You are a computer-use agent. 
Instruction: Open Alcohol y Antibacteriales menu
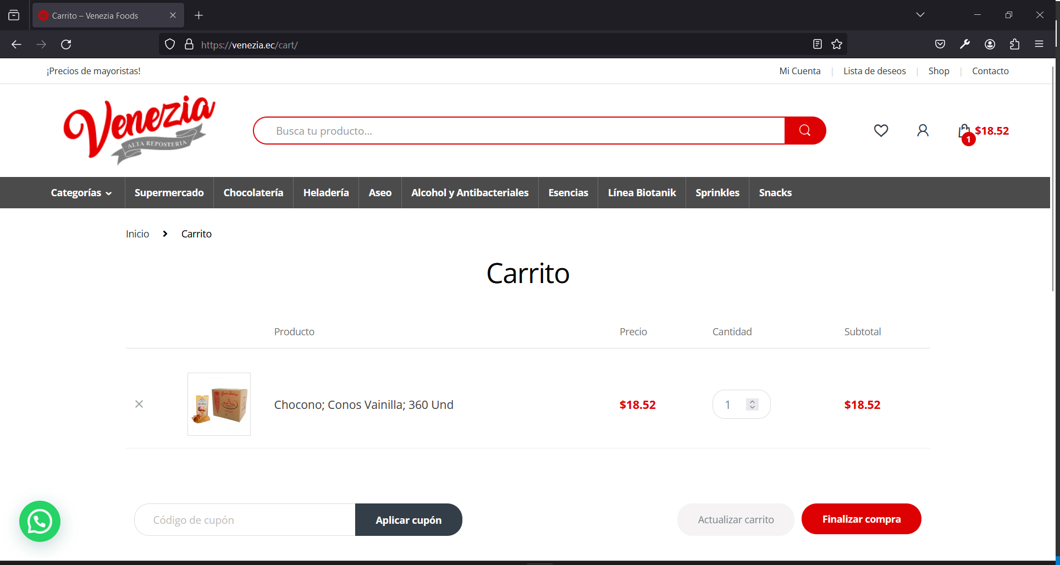pyautogui.click(x=470, y=193)
